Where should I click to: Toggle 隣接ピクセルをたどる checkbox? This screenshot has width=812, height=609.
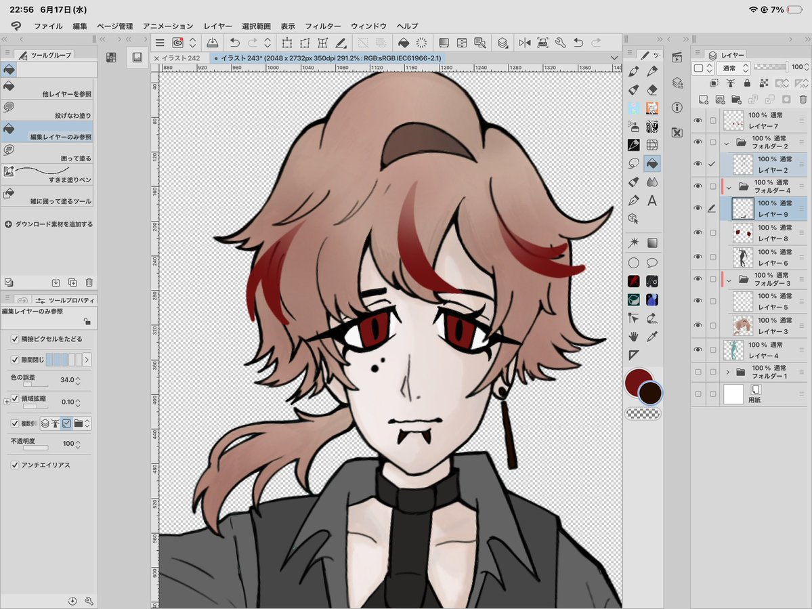click(14, 339)
